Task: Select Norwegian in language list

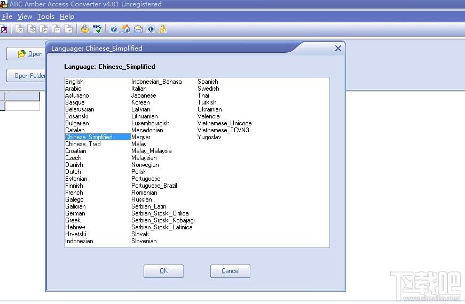Action: [145, 165]
